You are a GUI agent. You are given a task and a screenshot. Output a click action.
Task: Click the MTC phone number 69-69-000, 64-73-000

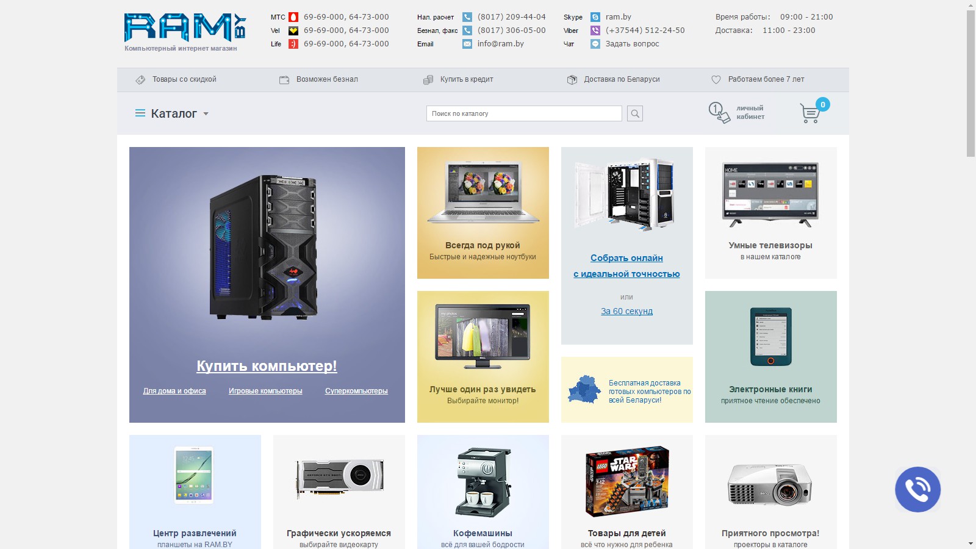346,17
